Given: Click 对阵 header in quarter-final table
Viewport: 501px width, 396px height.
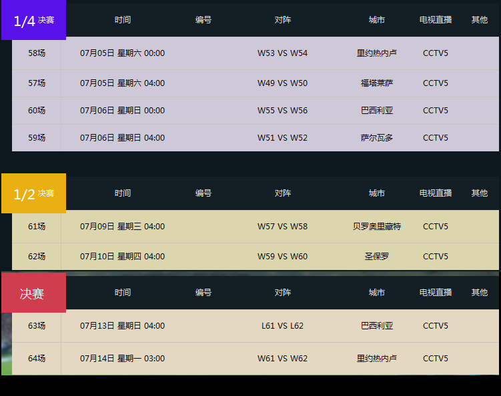Looking at the screenshot, I should point(283,20).
